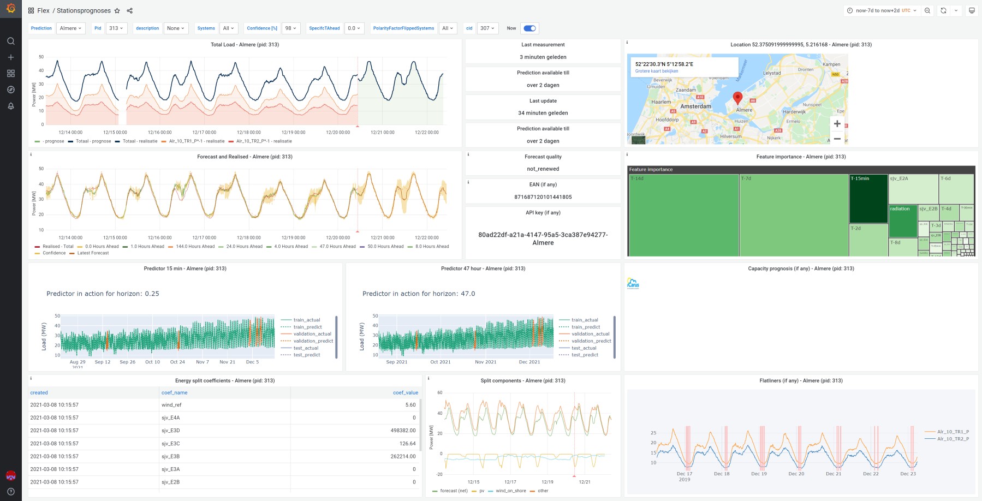The image size is (982, 501).
Task: Share the dashboard via share icon
Action: point(129,10)
